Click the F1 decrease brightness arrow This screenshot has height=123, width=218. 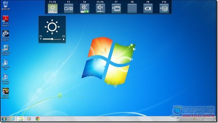coord(41,39)
